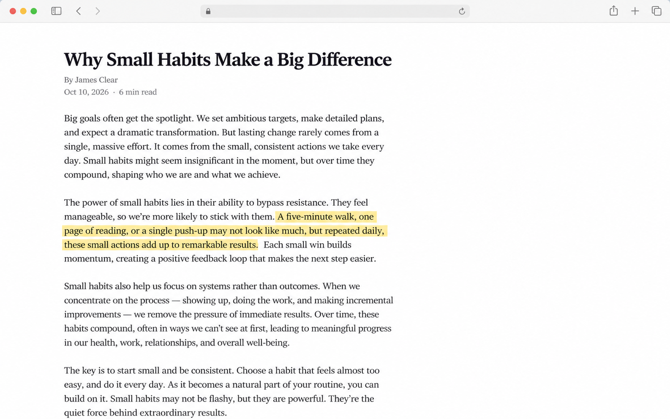This screenshot has width=670, height=419.
Task: Reload the current page
Action: (462, 11)
